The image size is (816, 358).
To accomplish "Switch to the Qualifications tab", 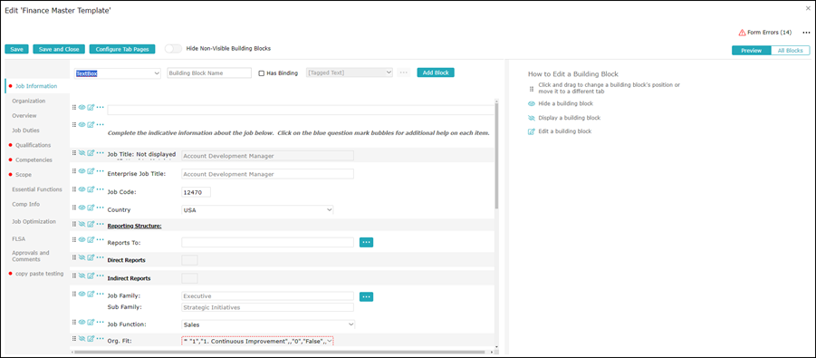I will [34, 145].
